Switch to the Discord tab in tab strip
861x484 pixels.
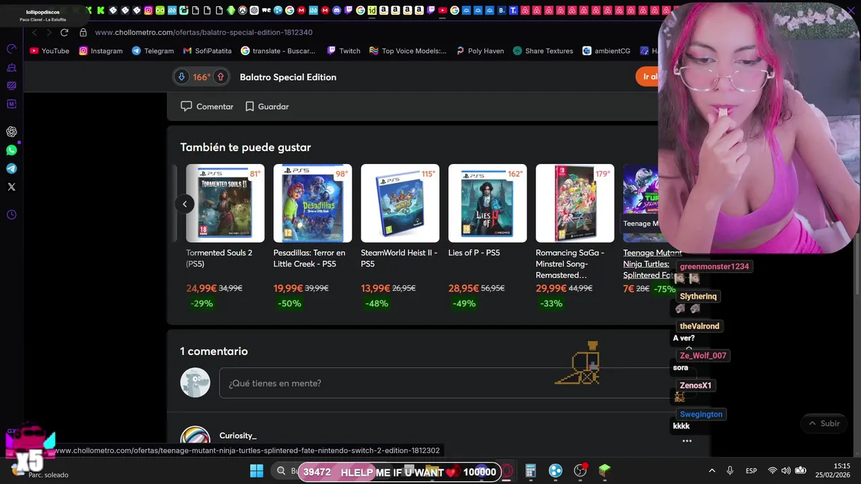[x=336, y=10]
